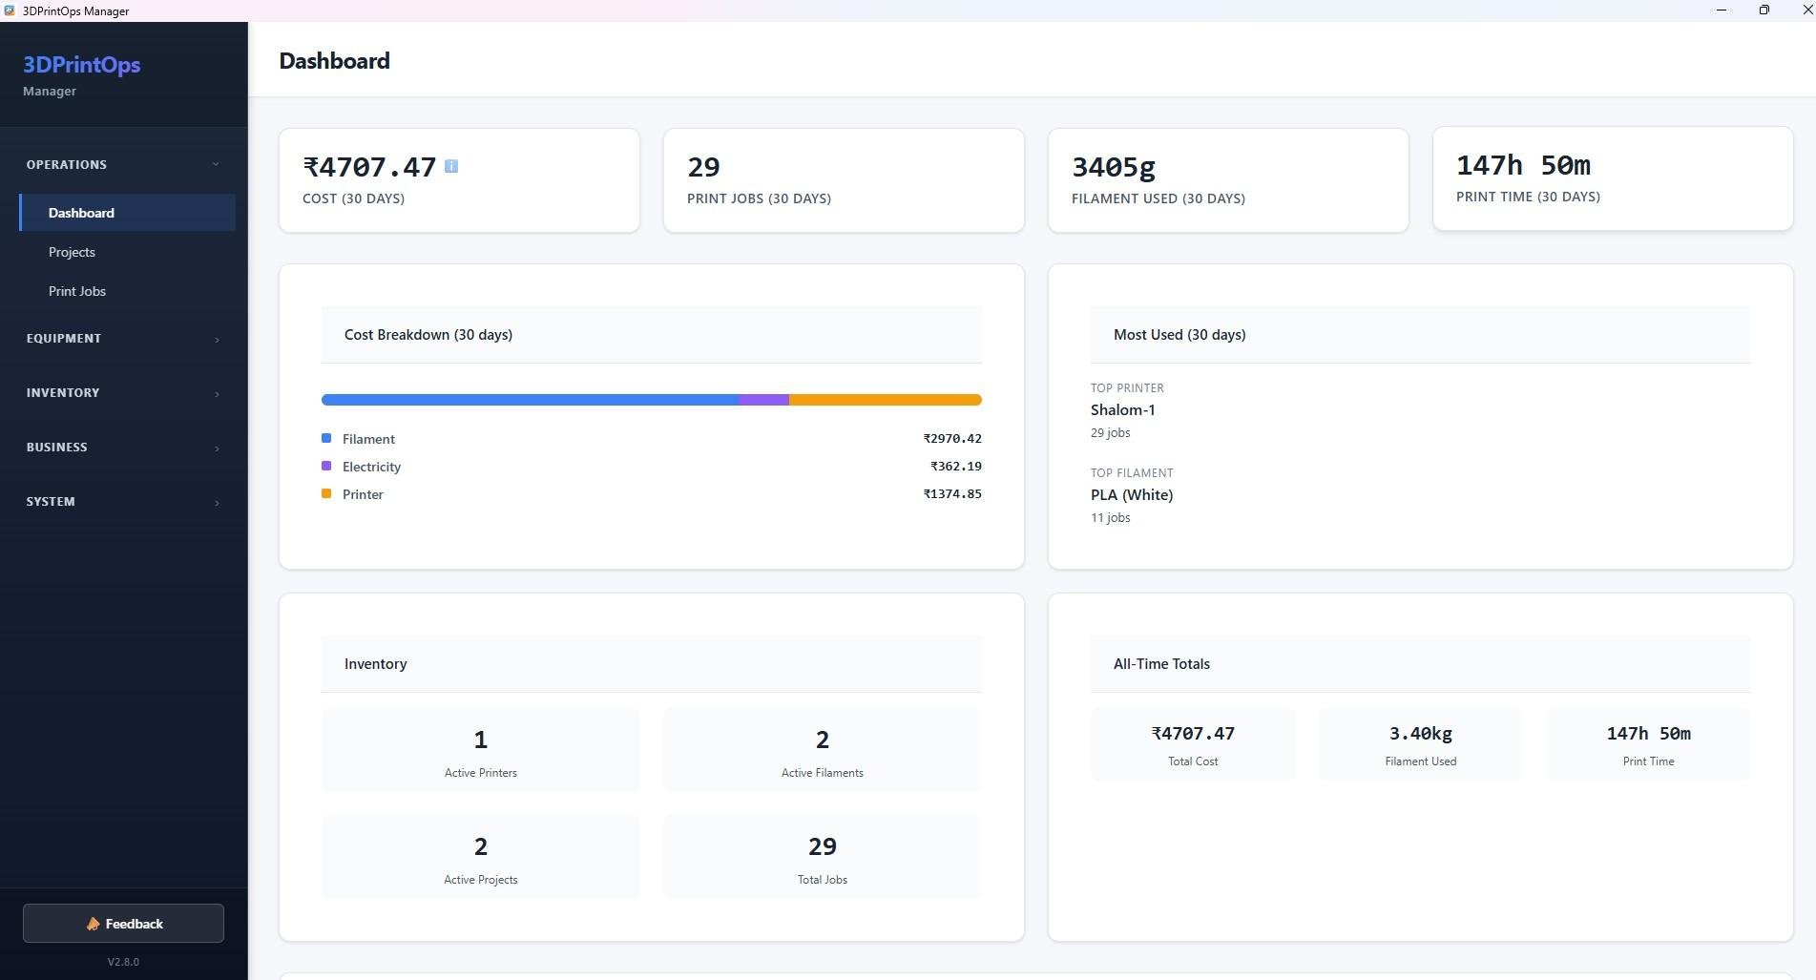1816x980 pixels.
Task: Restore down the application window
Action: click(1764, 10)
